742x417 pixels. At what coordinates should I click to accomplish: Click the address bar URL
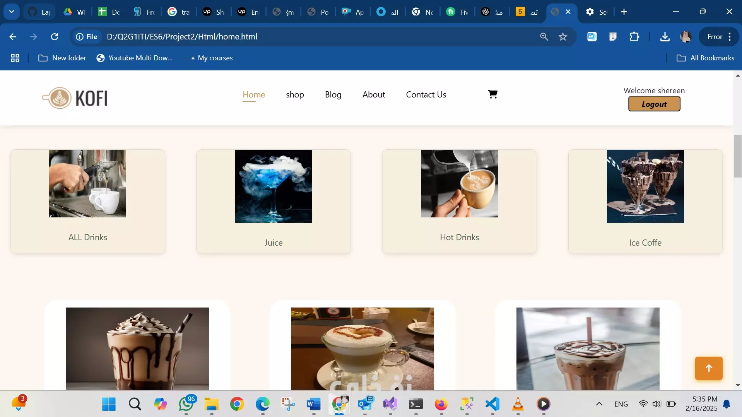click(182, 37)
